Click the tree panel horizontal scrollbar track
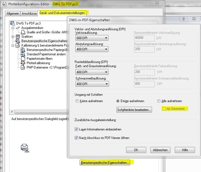Viewport: 201px width, 172px height. click(41, 112)
